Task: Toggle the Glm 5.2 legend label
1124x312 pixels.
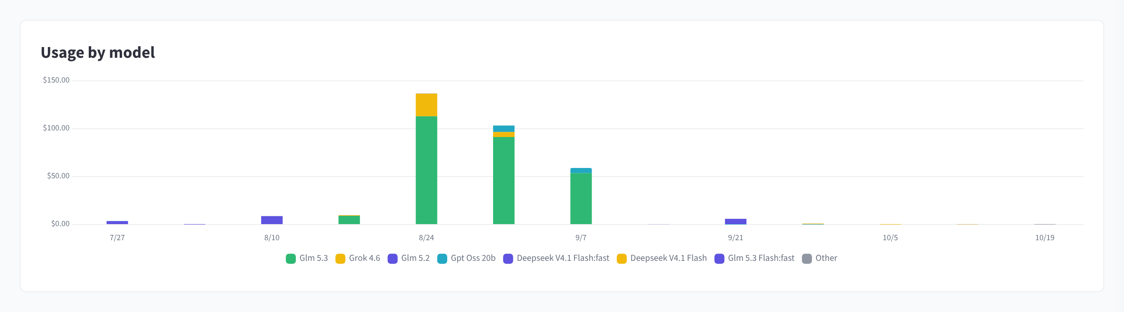Action: [x=416, y=258]
